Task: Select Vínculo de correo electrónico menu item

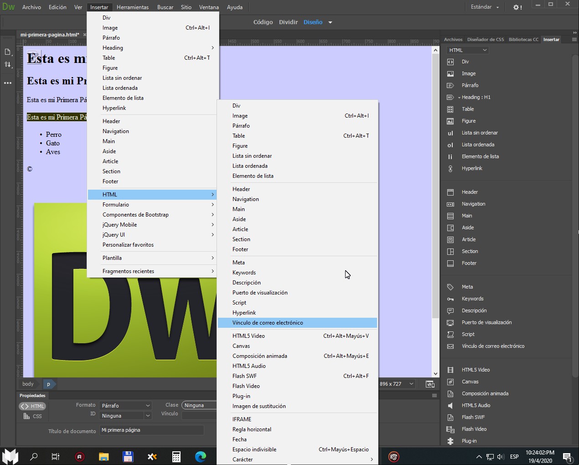Action: 297,323
